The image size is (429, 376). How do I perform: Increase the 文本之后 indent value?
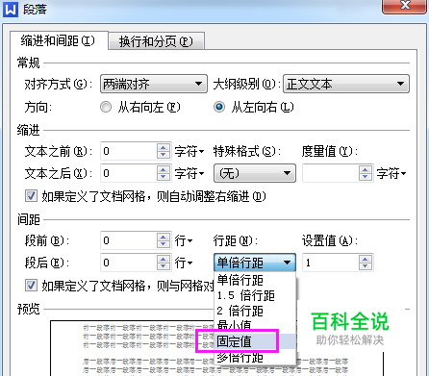(164, 169)
